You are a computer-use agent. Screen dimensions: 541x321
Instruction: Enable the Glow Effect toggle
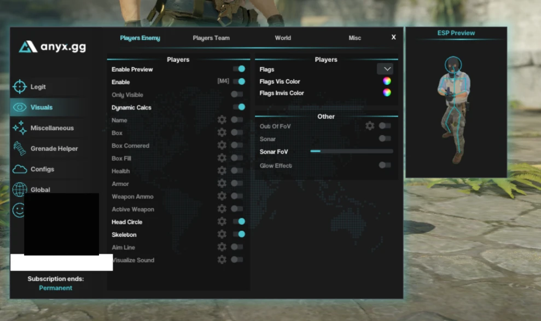385,165
